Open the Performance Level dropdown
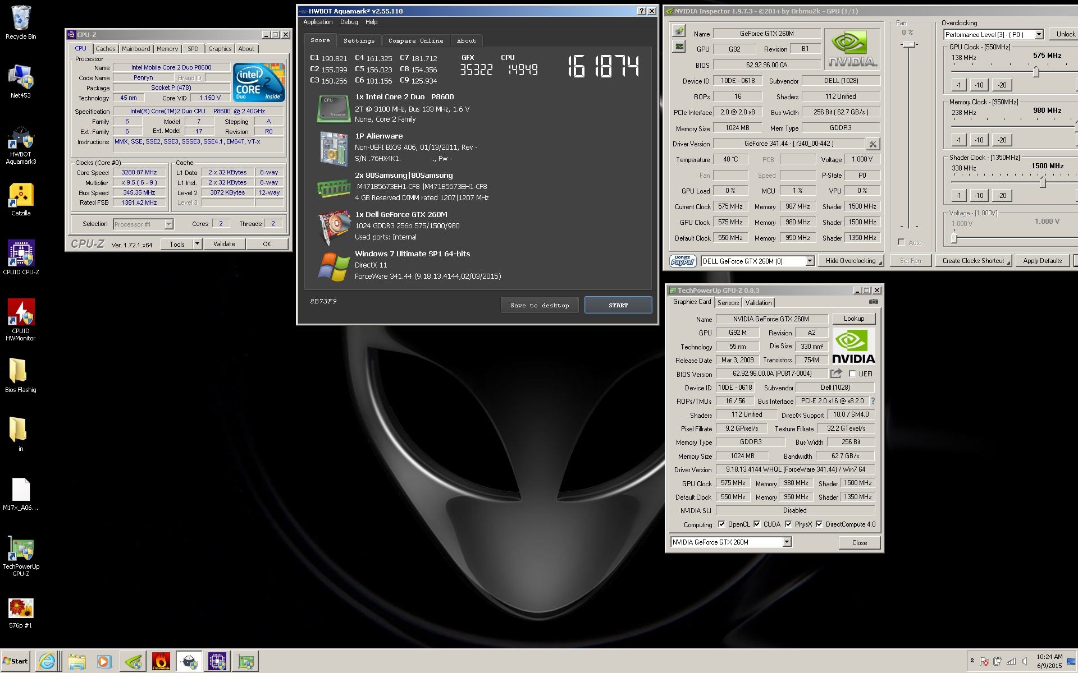 (x=1039, y=35)
